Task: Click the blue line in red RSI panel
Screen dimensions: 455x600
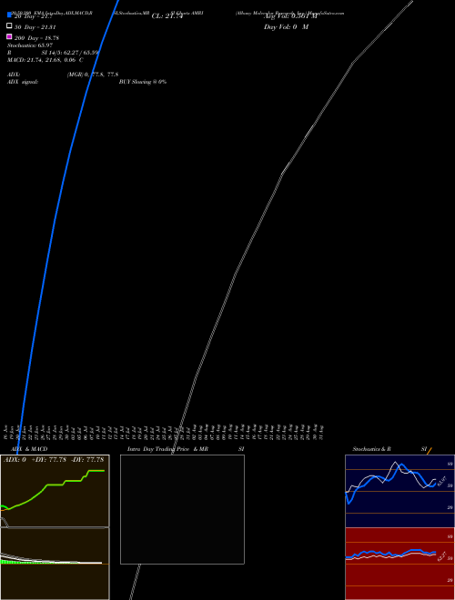Action: (390, 554)
